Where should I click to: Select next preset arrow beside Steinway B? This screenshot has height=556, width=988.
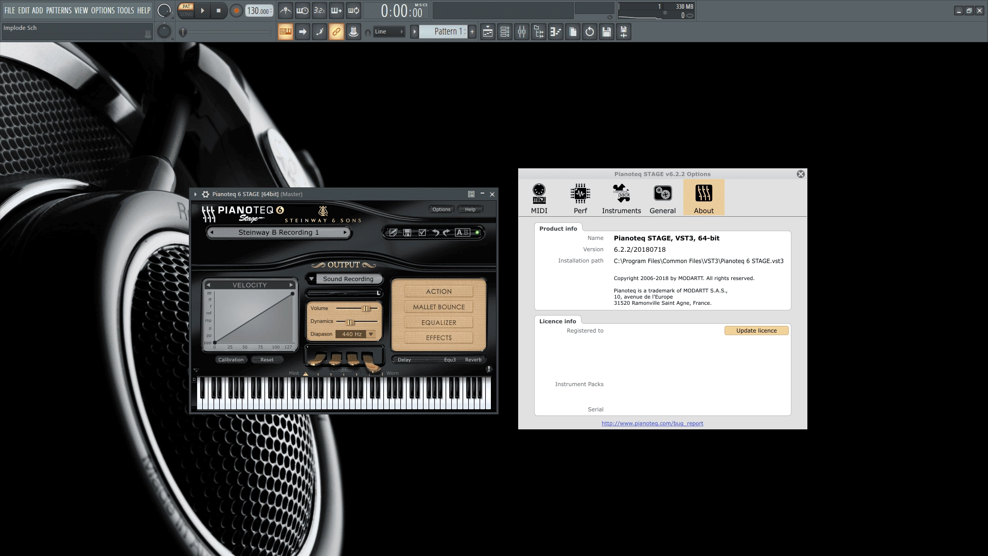click(345, 233)
